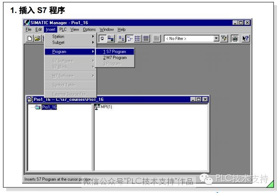Viewport: 277px width, 193px height.
Task: Click the greyed External Source File entry
Action: coord(70,94)
